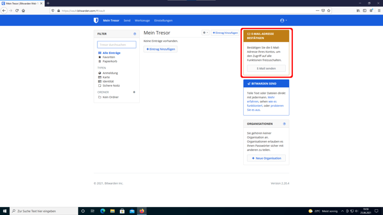Viewport: 383px width, 215px height.
Task: Show site security lock information
Action: (58, 11)
